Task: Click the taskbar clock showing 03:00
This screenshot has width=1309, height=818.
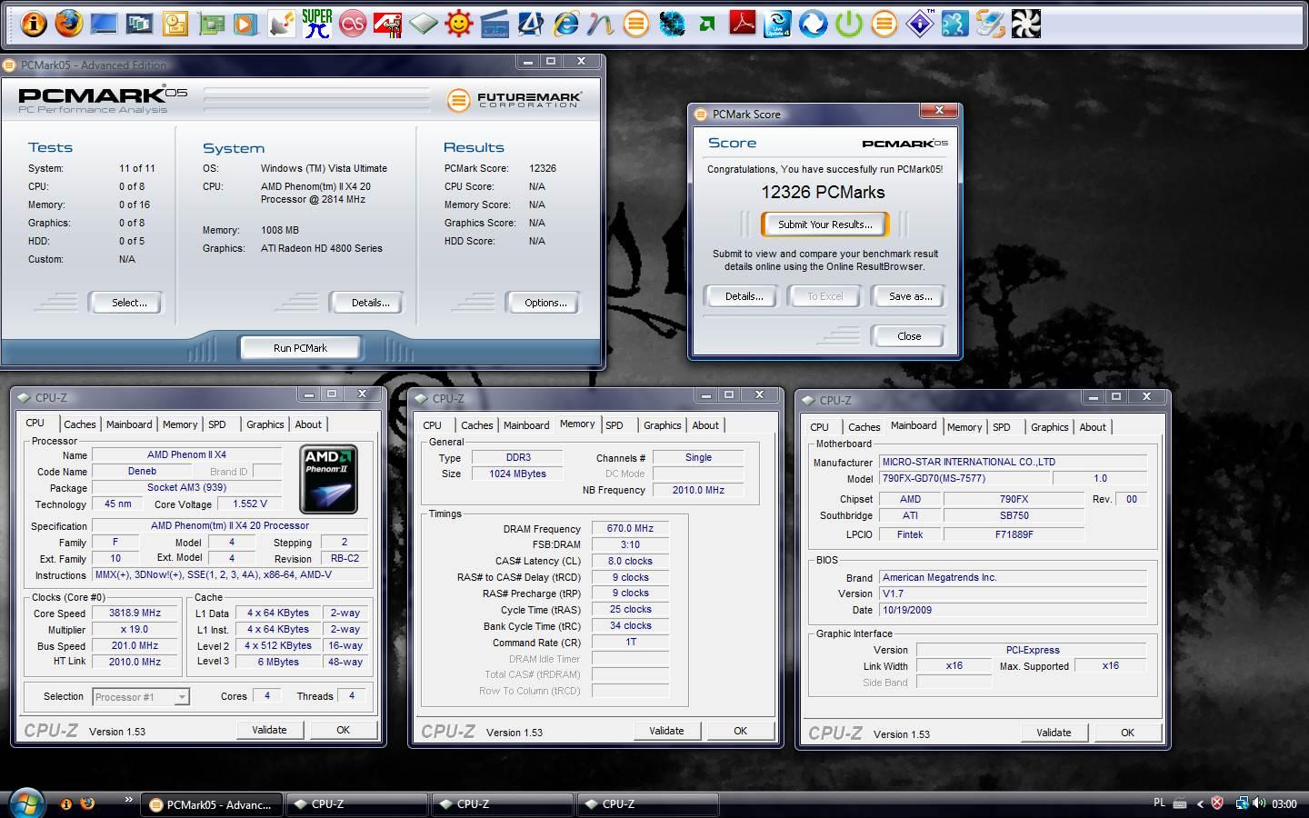Action: coord(1284,803)
